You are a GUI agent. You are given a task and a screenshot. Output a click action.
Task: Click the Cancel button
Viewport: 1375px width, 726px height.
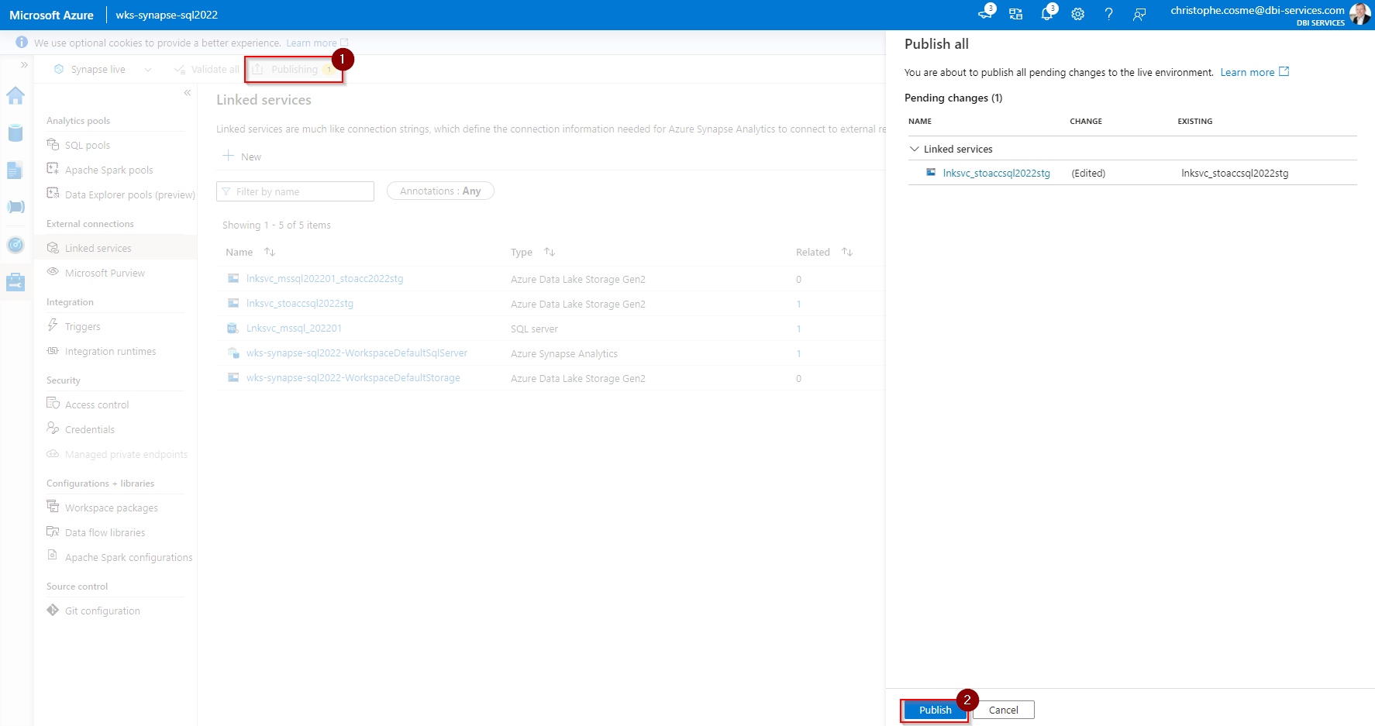point(1003,710)
